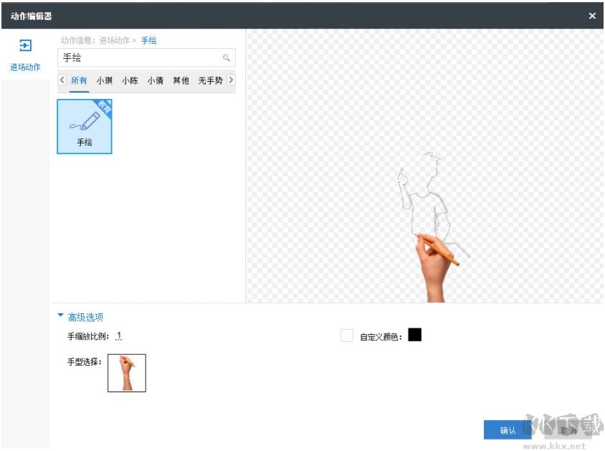Select the 手绘 action card
Image resolution: width=605 pixels, height=451 pixels.
tap(85, 126)
